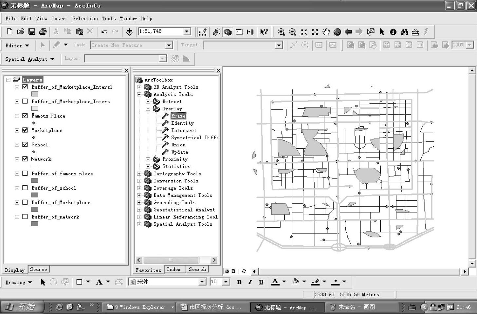This screenshot has height=314, width=477.
Task: Click the Add Data plus button
Action: [129, 32]
